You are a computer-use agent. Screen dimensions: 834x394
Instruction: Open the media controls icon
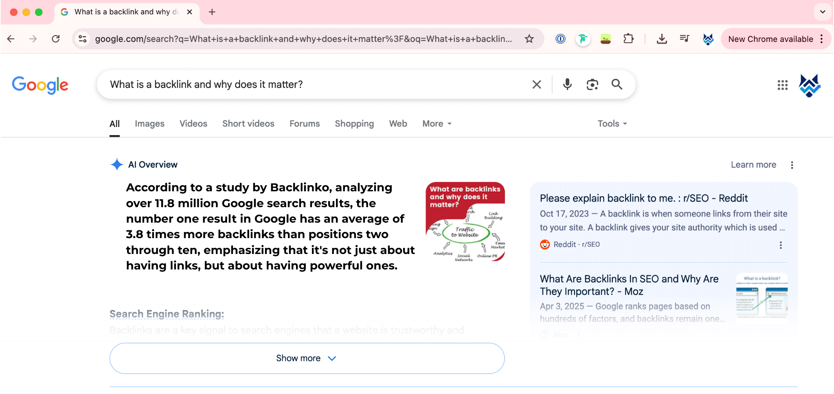point(685,39)
